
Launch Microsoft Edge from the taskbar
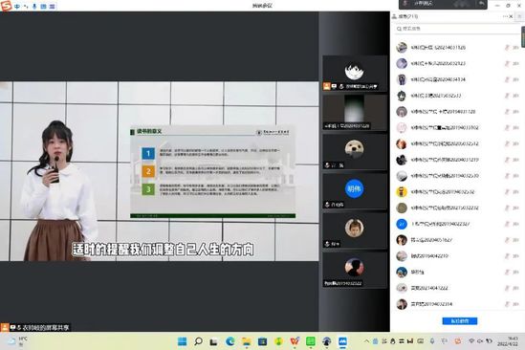pos(230,341)
